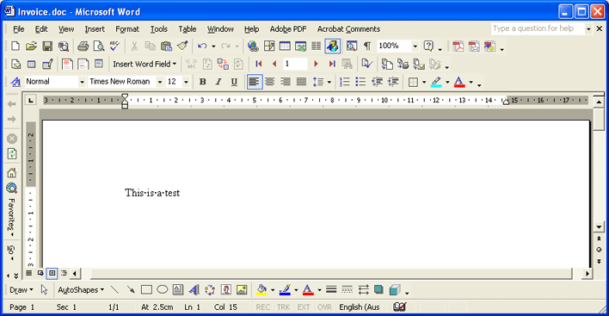
Task: Toggle italic formatting
Action: point(218,82)
